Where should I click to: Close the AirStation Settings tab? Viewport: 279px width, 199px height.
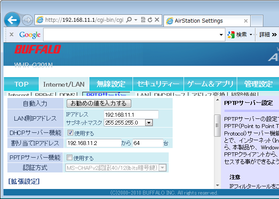click(246, 21)
